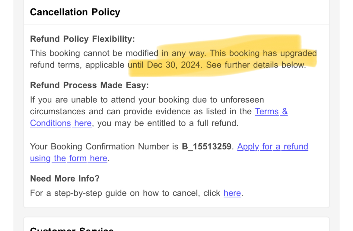Open the Terms & link text
The image size is (353, 231).
271,112
